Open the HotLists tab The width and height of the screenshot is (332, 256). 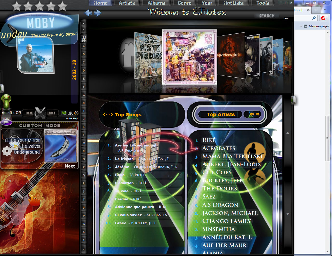click(233, 3)
